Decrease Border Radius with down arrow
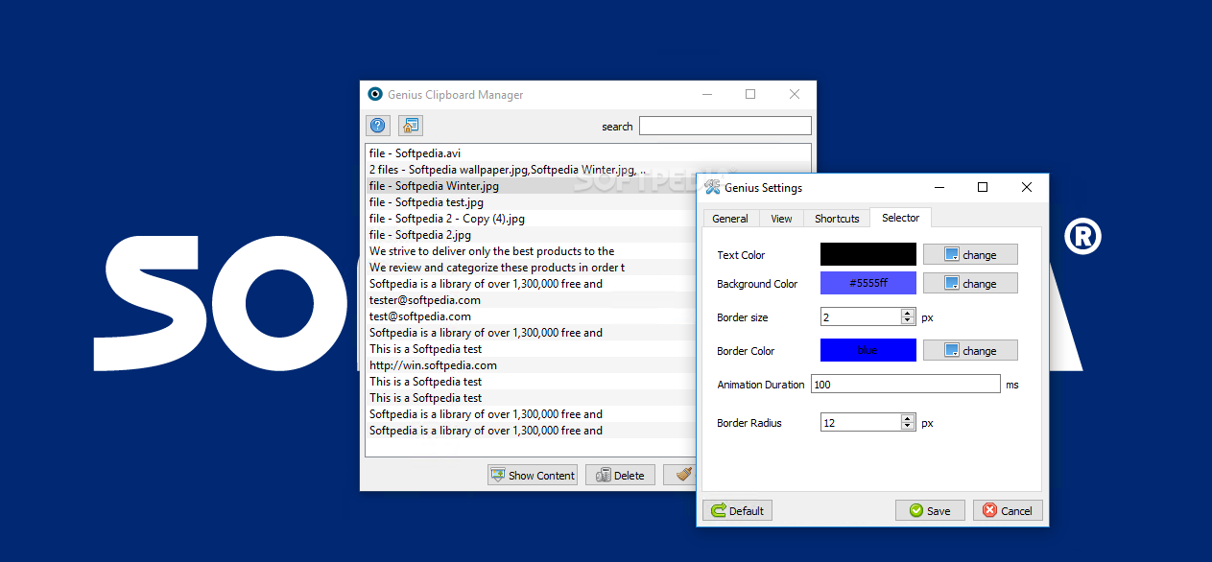Image resolution: width=1212 pixels, height=562 pixels. click(908, 427)
